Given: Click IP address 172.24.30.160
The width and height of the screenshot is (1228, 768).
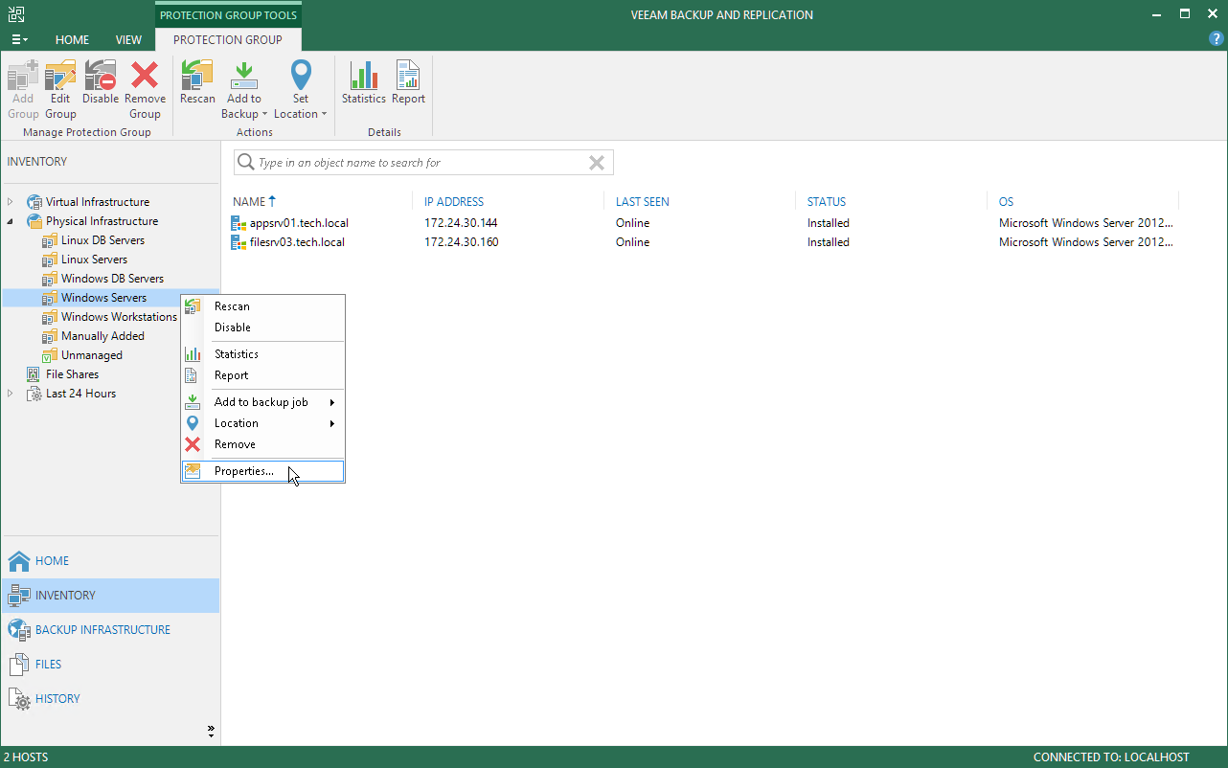Looking at the screenshot, I should [x=461, y=242].
